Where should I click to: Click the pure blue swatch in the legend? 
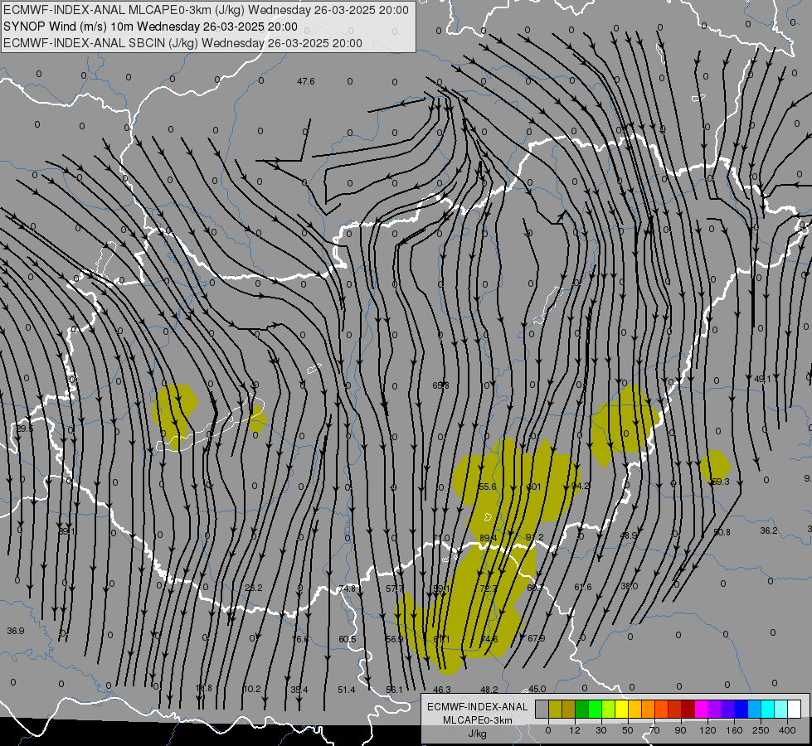pyautogui.click(x=741, y=709)
